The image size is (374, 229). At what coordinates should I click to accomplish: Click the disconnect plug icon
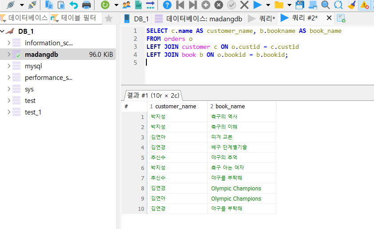tap(32, 5)
